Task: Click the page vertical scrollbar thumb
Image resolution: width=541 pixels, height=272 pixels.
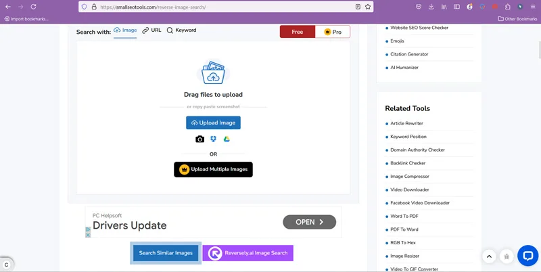Action: click(539, 49)
